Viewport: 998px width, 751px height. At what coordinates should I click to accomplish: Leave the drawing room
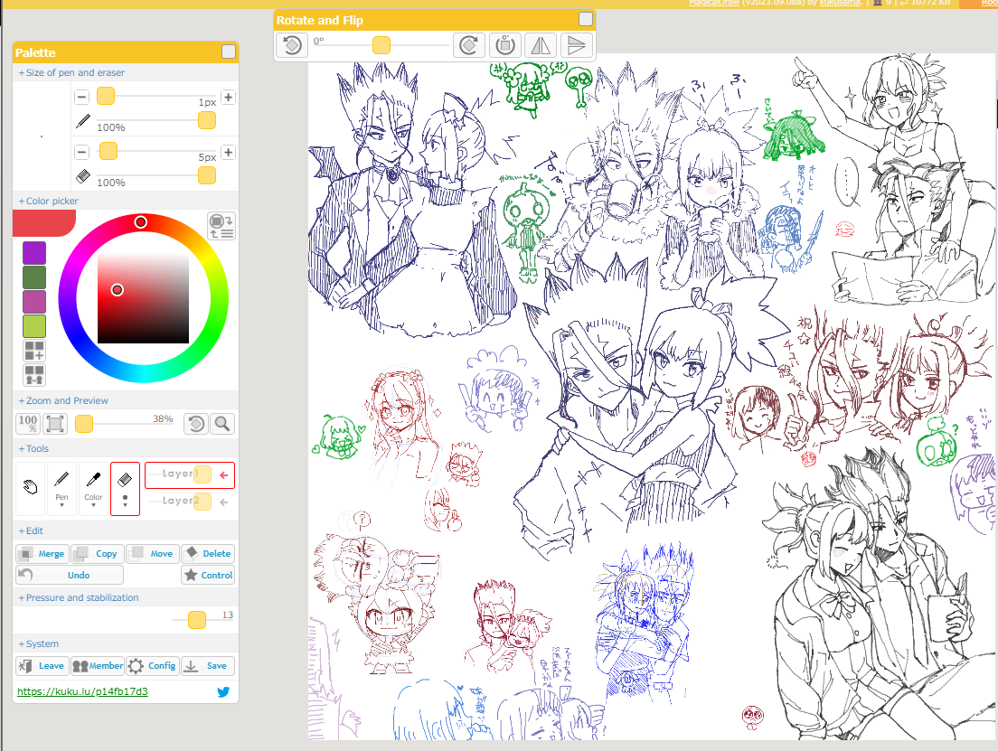pos(42,666)
